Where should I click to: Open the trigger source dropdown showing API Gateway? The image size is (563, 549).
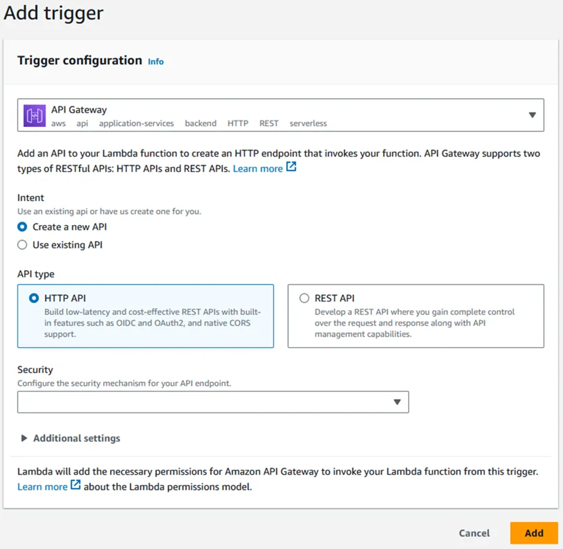[532, 115]
